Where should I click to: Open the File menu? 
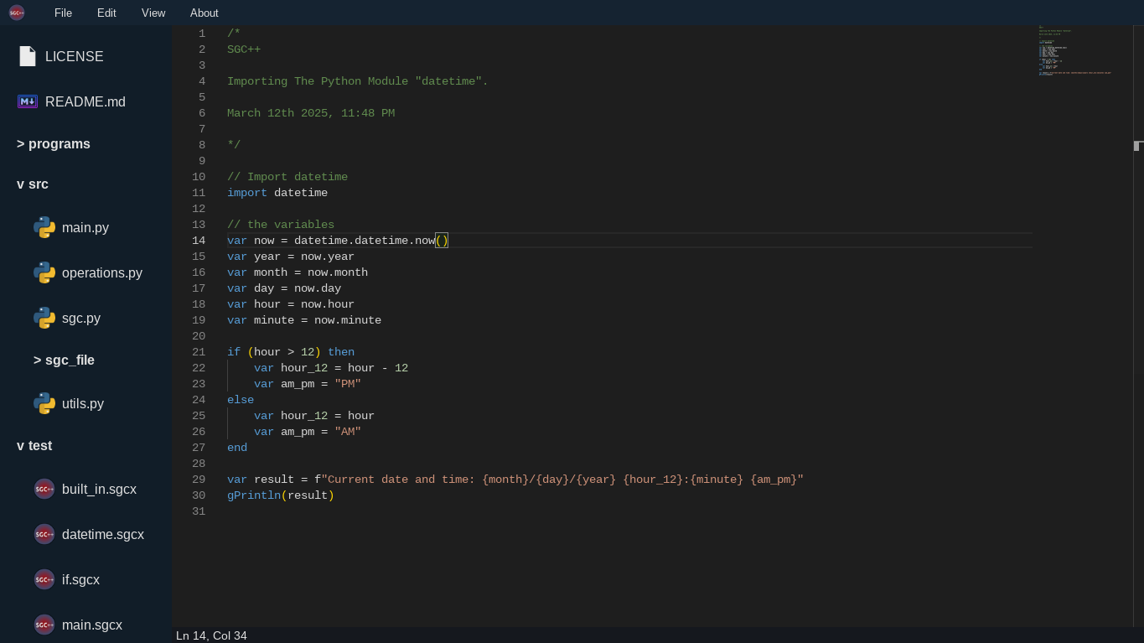[63, 13]
